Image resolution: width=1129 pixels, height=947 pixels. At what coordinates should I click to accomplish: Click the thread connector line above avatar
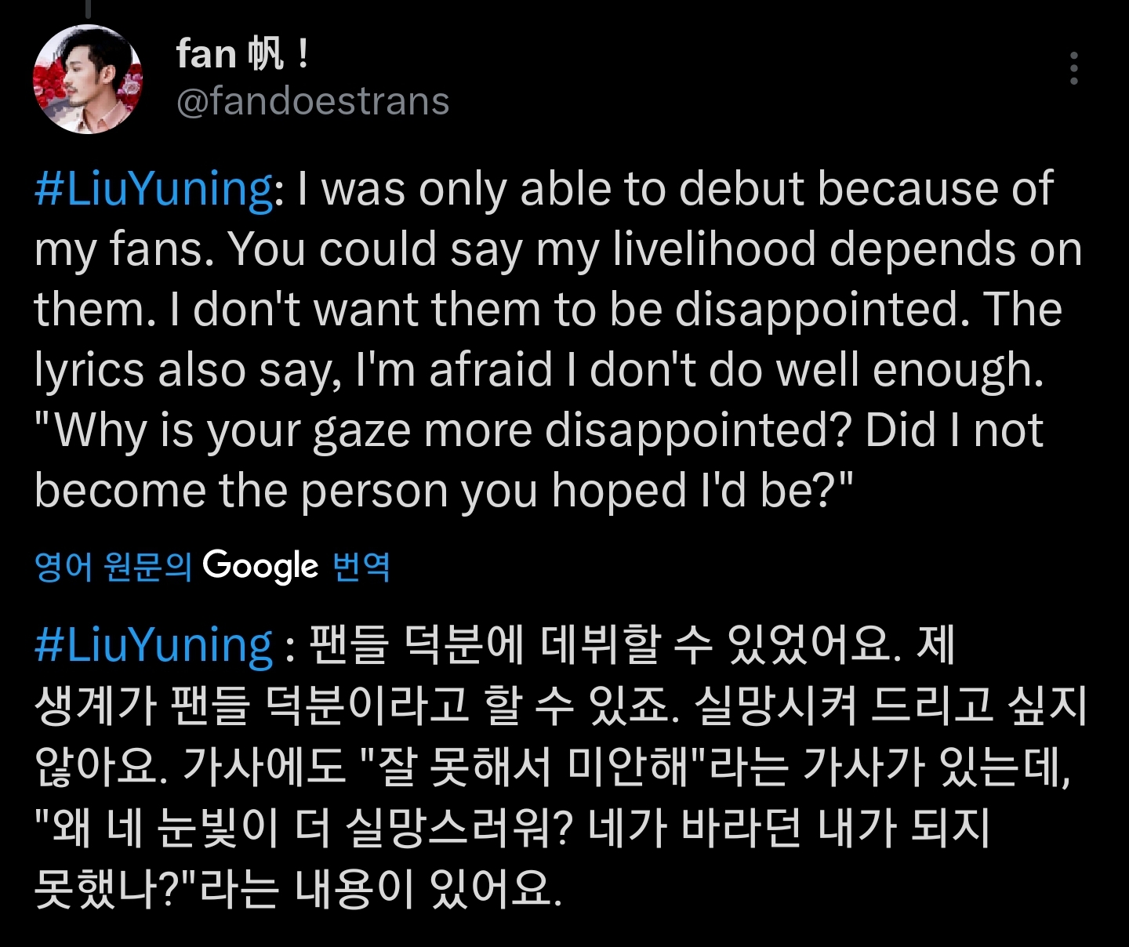88,8
